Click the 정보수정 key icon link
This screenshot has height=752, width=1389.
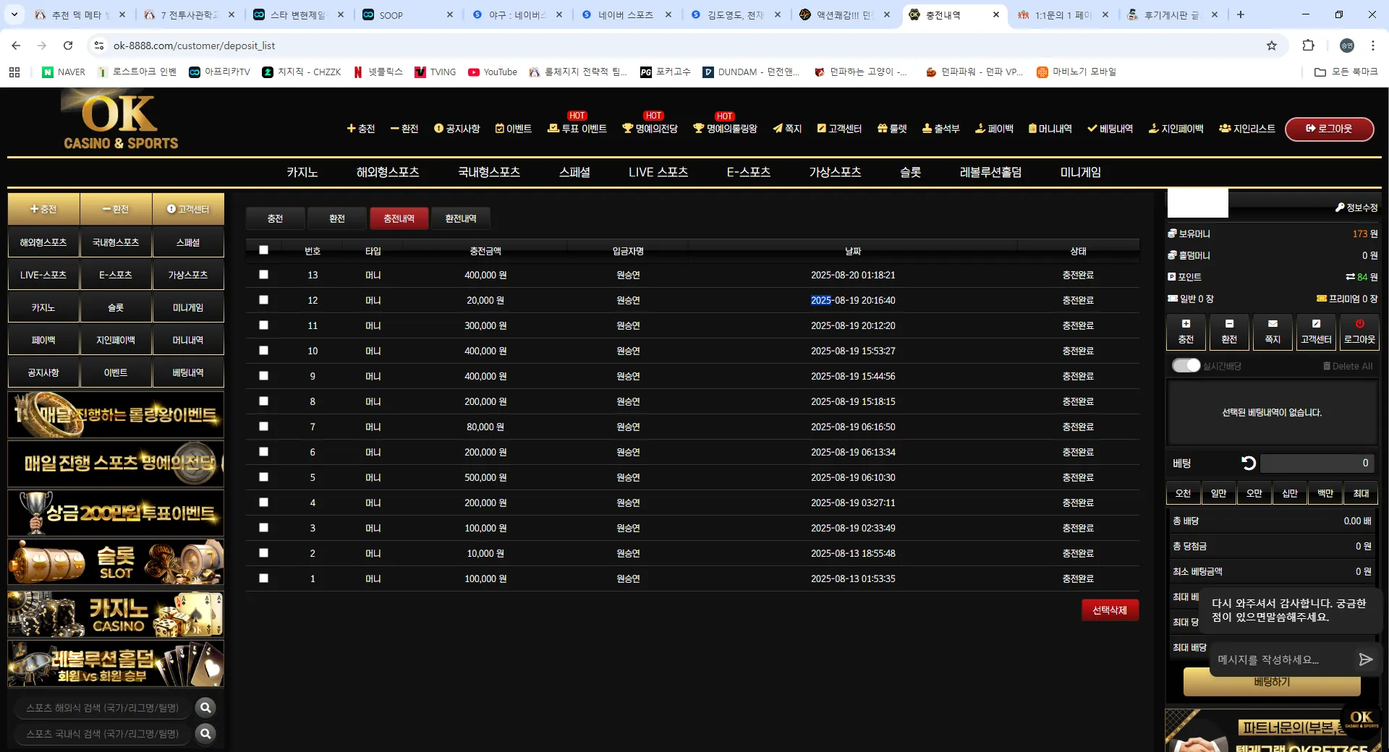pyautogui.click(x=1356, y=208)
